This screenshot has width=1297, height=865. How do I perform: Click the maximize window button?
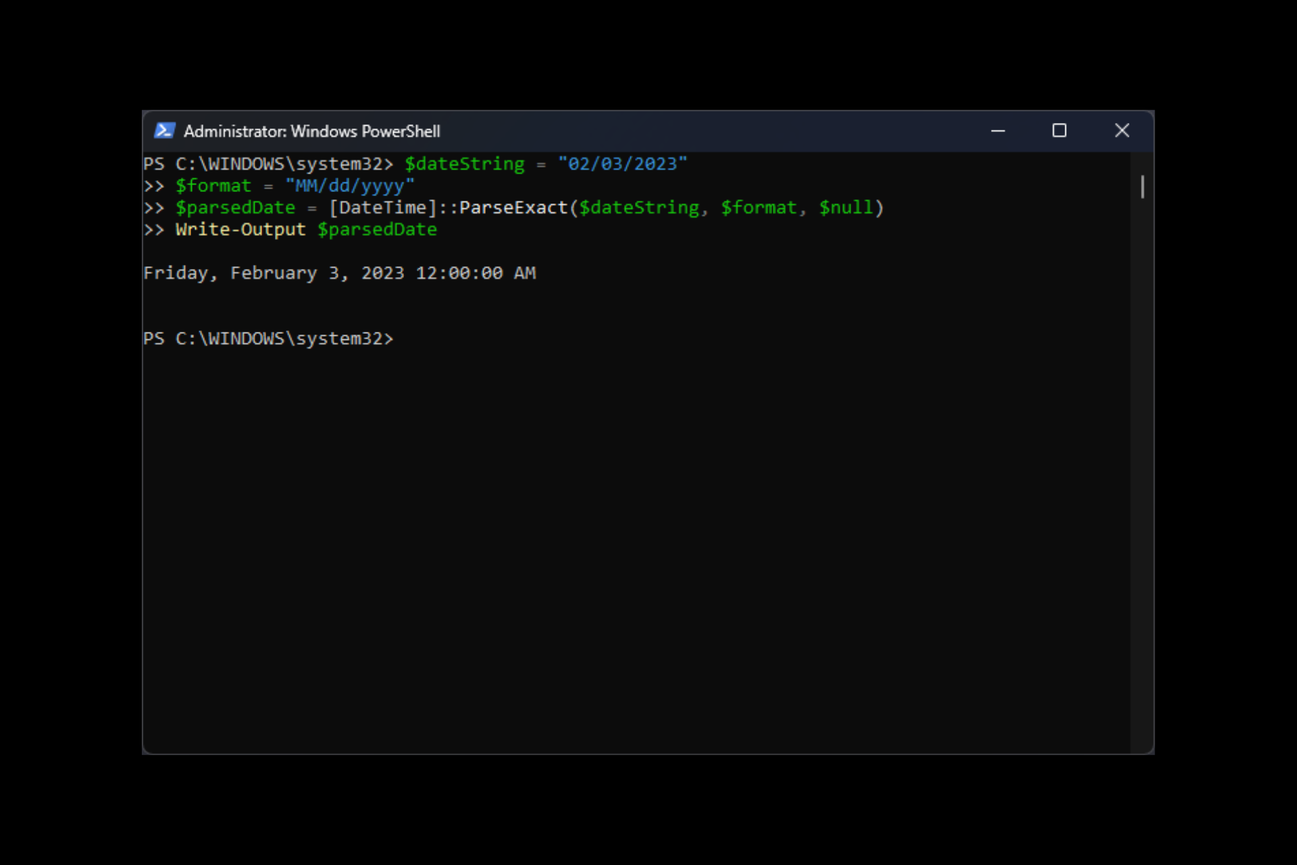pos(1059,130)
